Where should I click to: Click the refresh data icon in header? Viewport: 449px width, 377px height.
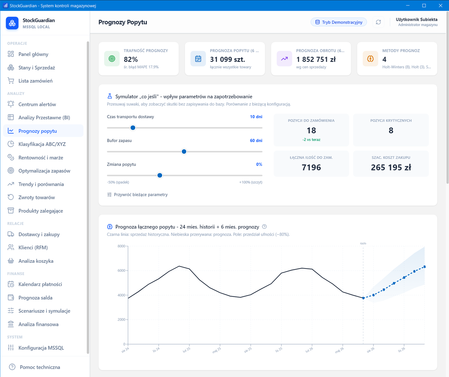pos(378,22)
